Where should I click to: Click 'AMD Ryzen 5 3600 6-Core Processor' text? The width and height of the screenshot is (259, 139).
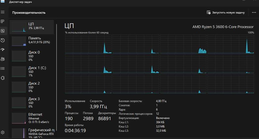click(x=223, y=27)
